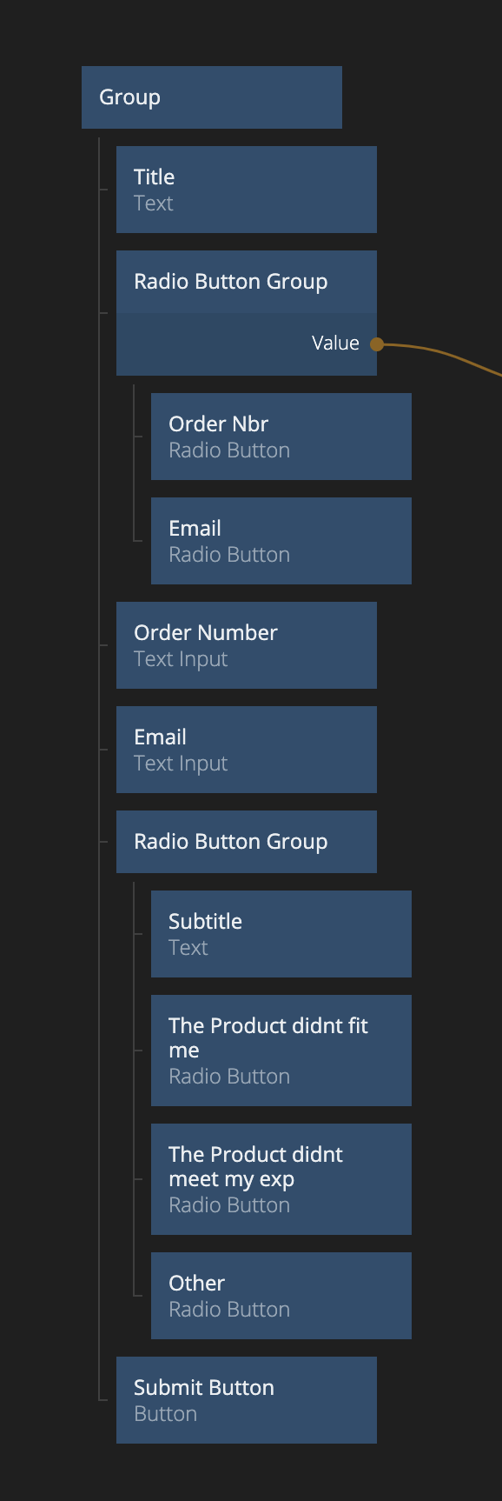Image resolution: width=502 pixels, height=1501 pixels.
Task: Select the Order Number Text Input node
Action: (247, 645)
